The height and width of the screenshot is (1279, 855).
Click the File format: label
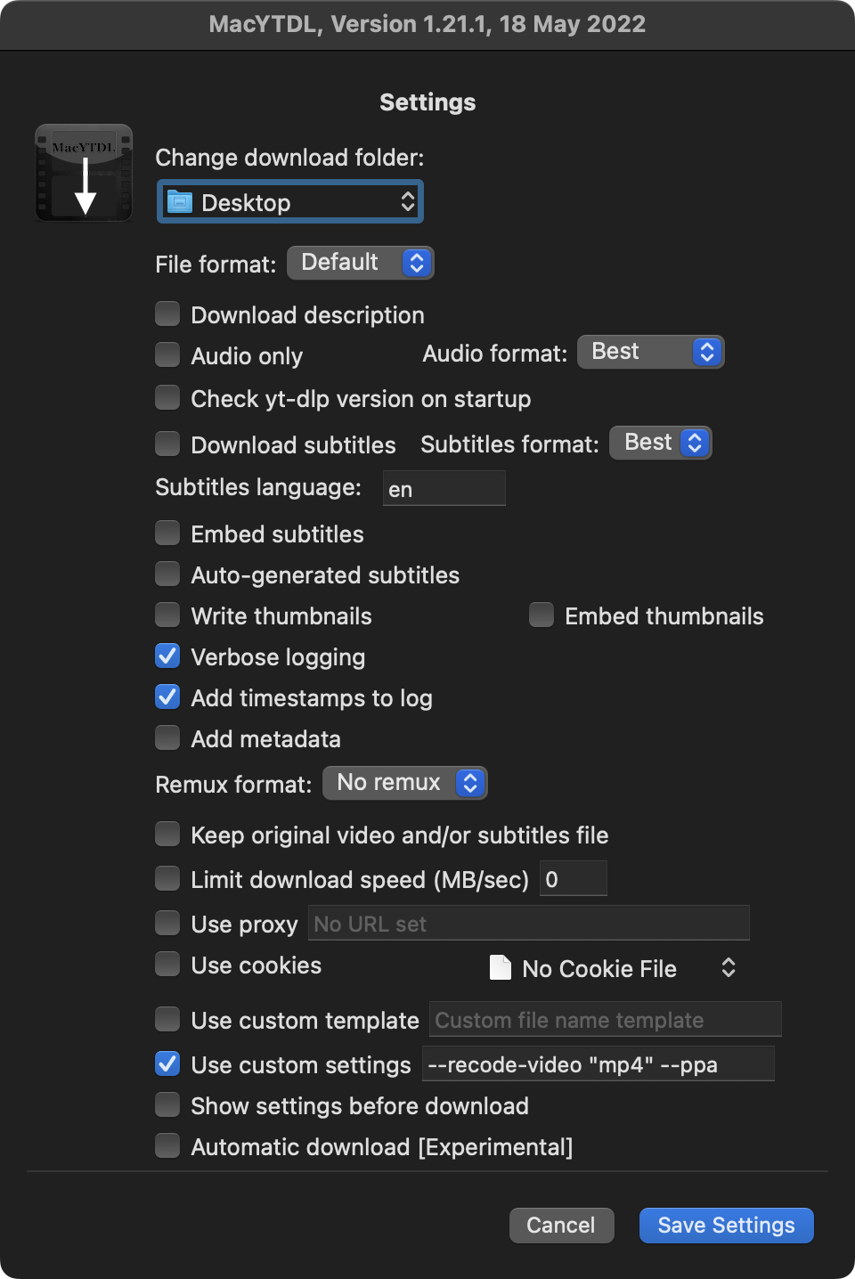216,265
